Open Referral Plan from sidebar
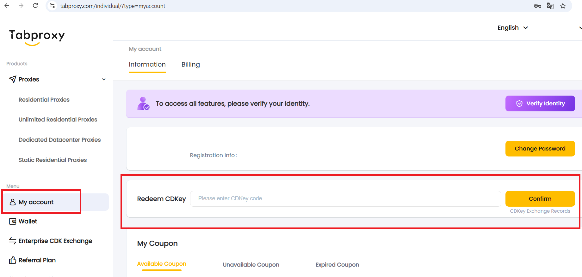 37,260
